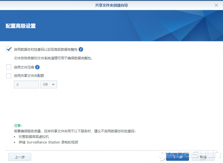Click info icon beside 启用数据总和检查码 option
This screenshot has height=163, width=223.
tap(81, 49)
